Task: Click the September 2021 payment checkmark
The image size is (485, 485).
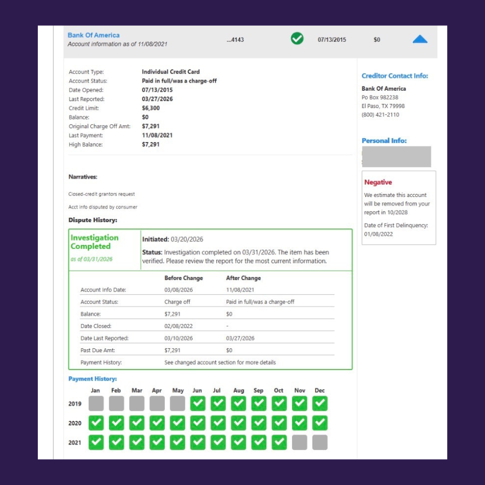Action: [259, 442]
